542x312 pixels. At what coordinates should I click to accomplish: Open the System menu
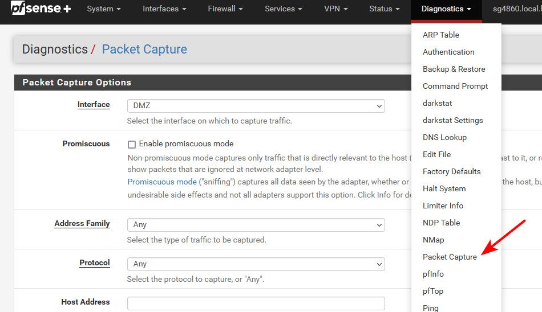(x=104, y=9)
